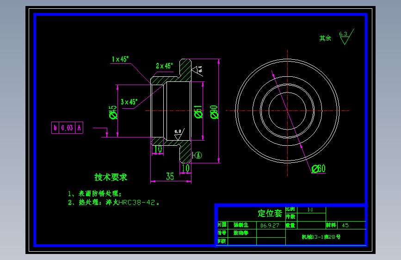Click the 1:1 scale value
The width and height of the screenshot is (401, 260).
point(310,210)
